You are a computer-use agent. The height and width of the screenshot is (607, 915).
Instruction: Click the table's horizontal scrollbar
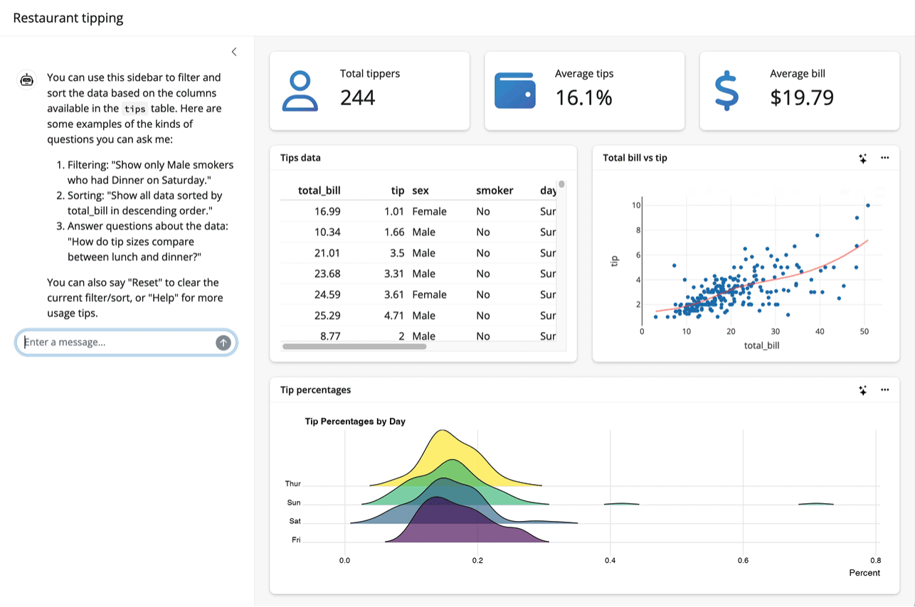pos(354,347)
